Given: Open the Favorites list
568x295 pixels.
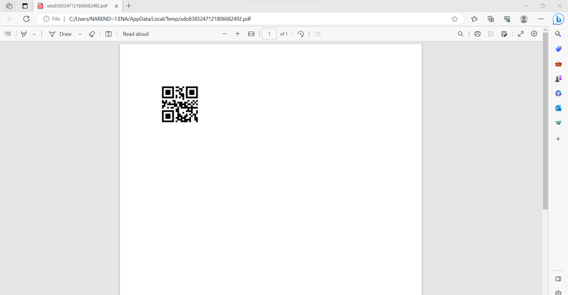Looking at the screenshot, I should pos(475,19).
